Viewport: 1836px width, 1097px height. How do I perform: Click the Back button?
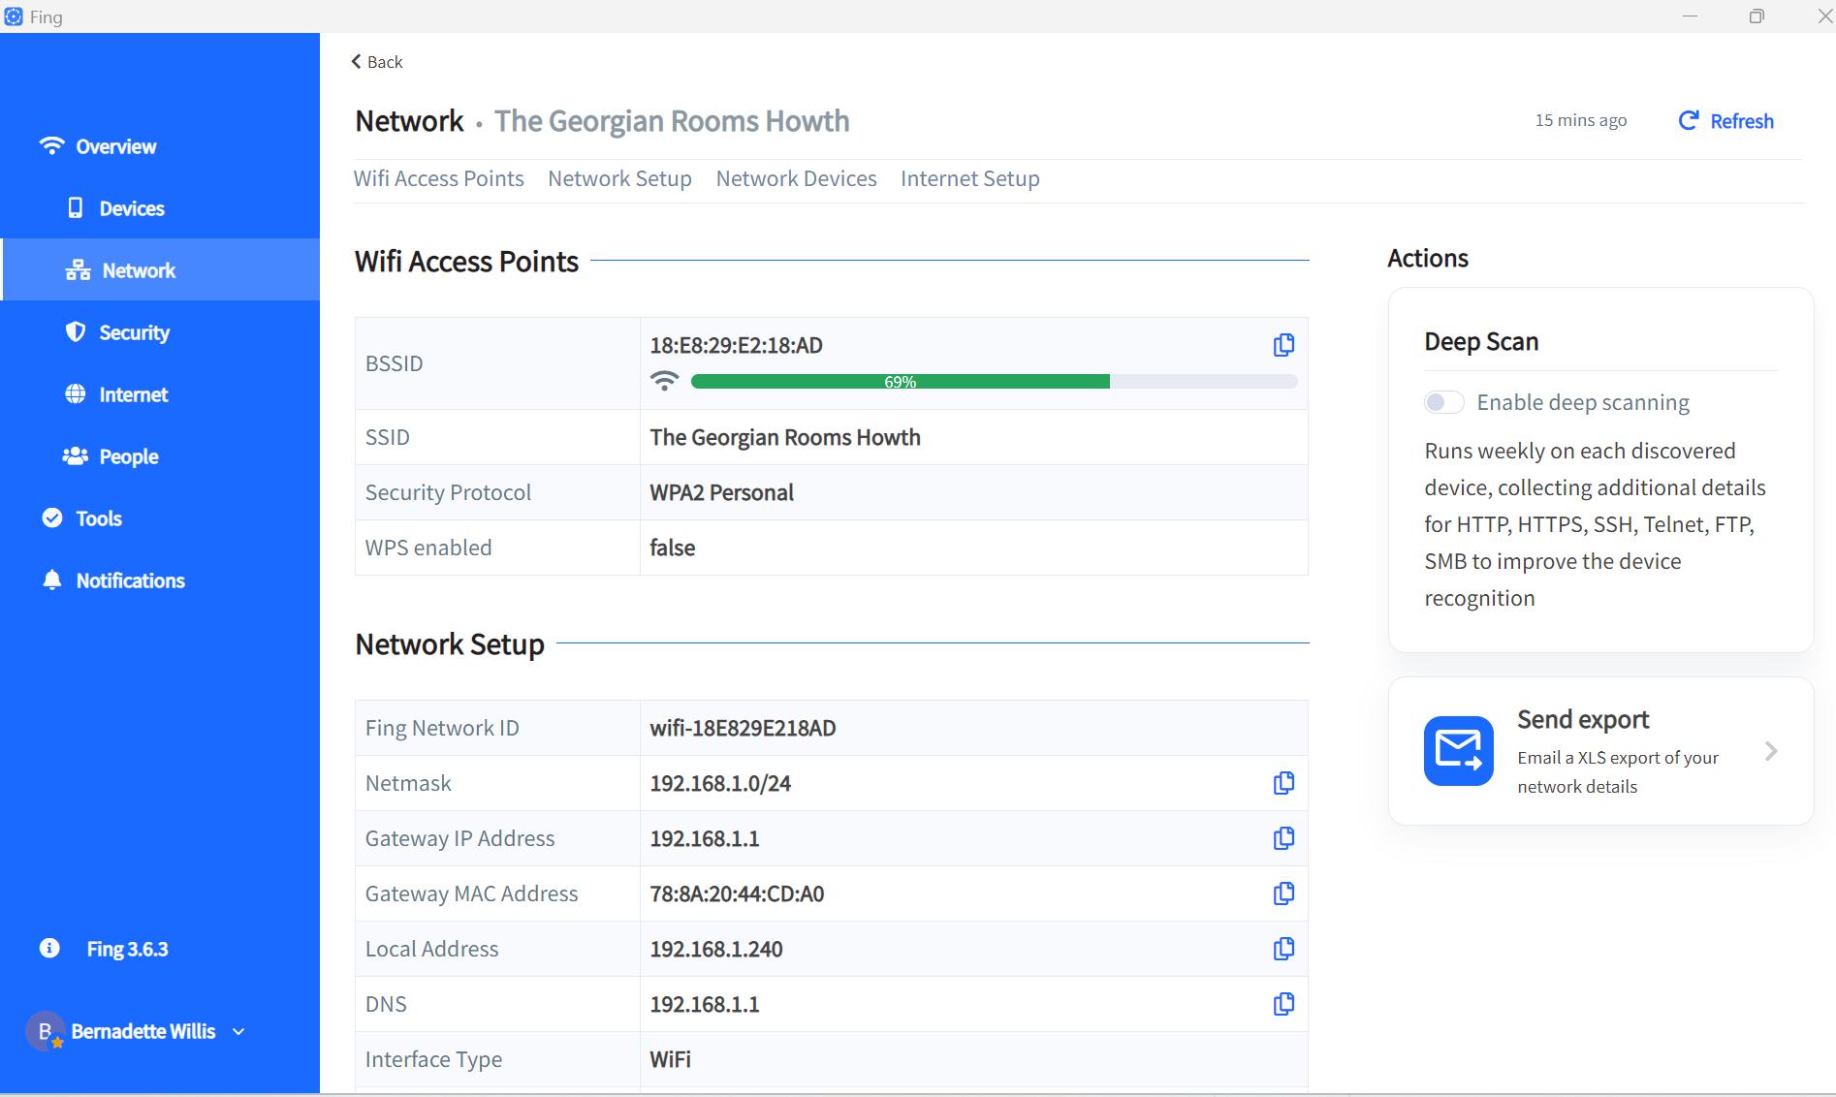(376, 61)
